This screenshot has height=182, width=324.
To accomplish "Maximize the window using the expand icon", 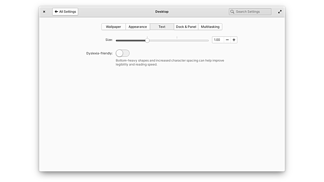I will [280, 12].
